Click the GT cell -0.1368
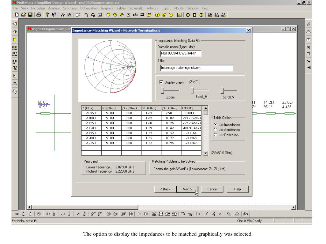Viewport: 326px width, 244px height. [191, 138]
